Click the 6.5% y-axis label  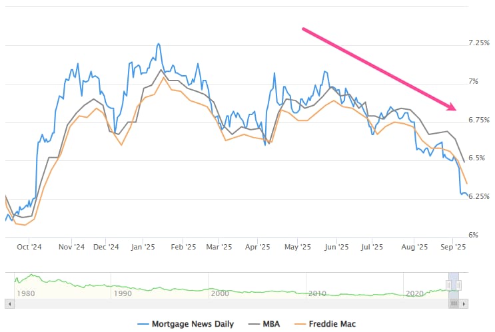coord(477,158)
